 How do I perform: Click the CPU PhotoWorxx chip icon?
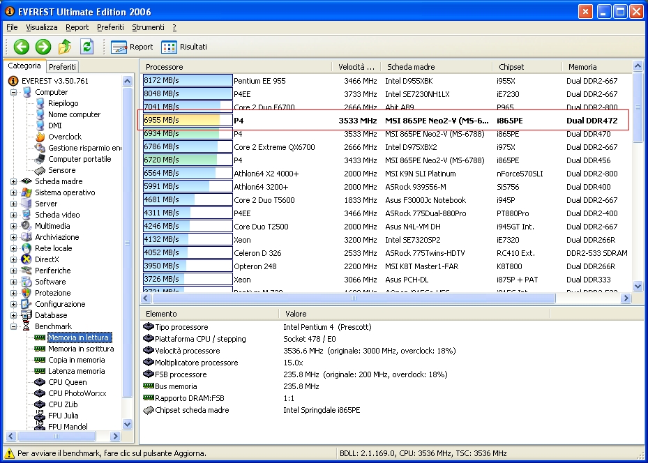pyautogui.click(x=40, y=393)
